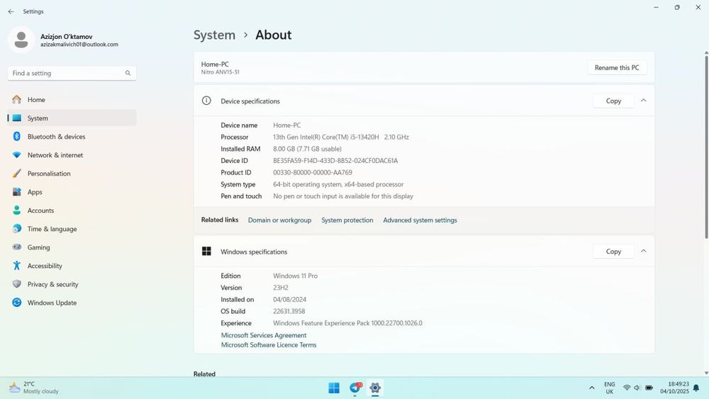The height and width of the screenshot is (399, 709).
Task: Click the taskbar volume speaker icon
Action: 637,388
